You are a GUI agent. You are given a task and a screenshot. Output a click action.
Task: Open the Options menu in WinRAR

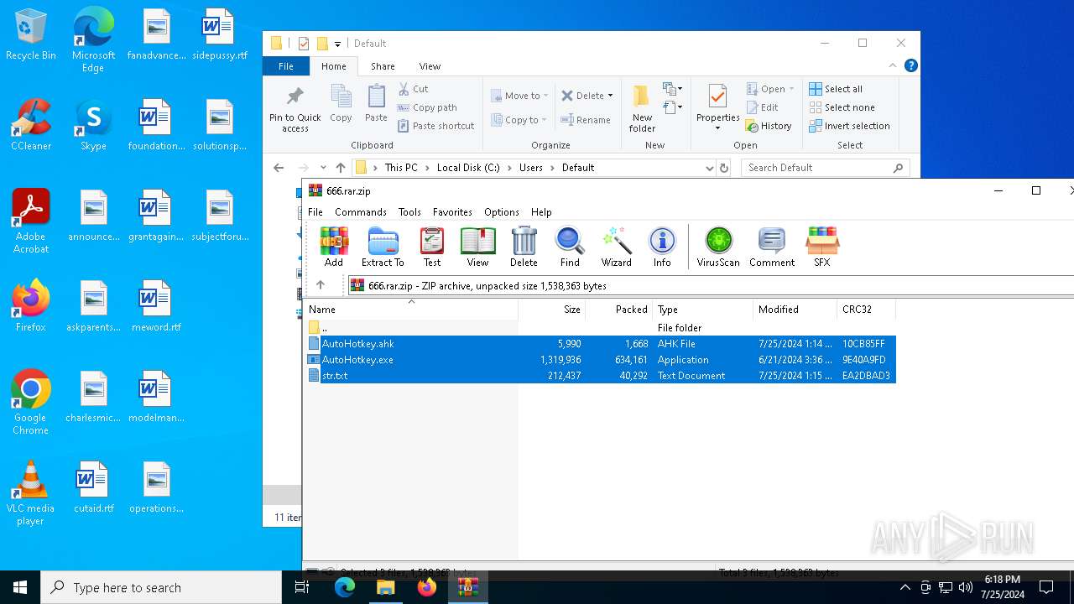pyautogui.click(x=502, y=212)
